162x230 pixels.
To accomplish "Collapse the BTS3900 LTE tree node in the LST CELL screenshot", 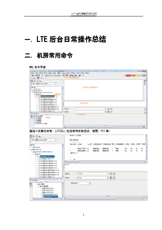I will 30,150.
